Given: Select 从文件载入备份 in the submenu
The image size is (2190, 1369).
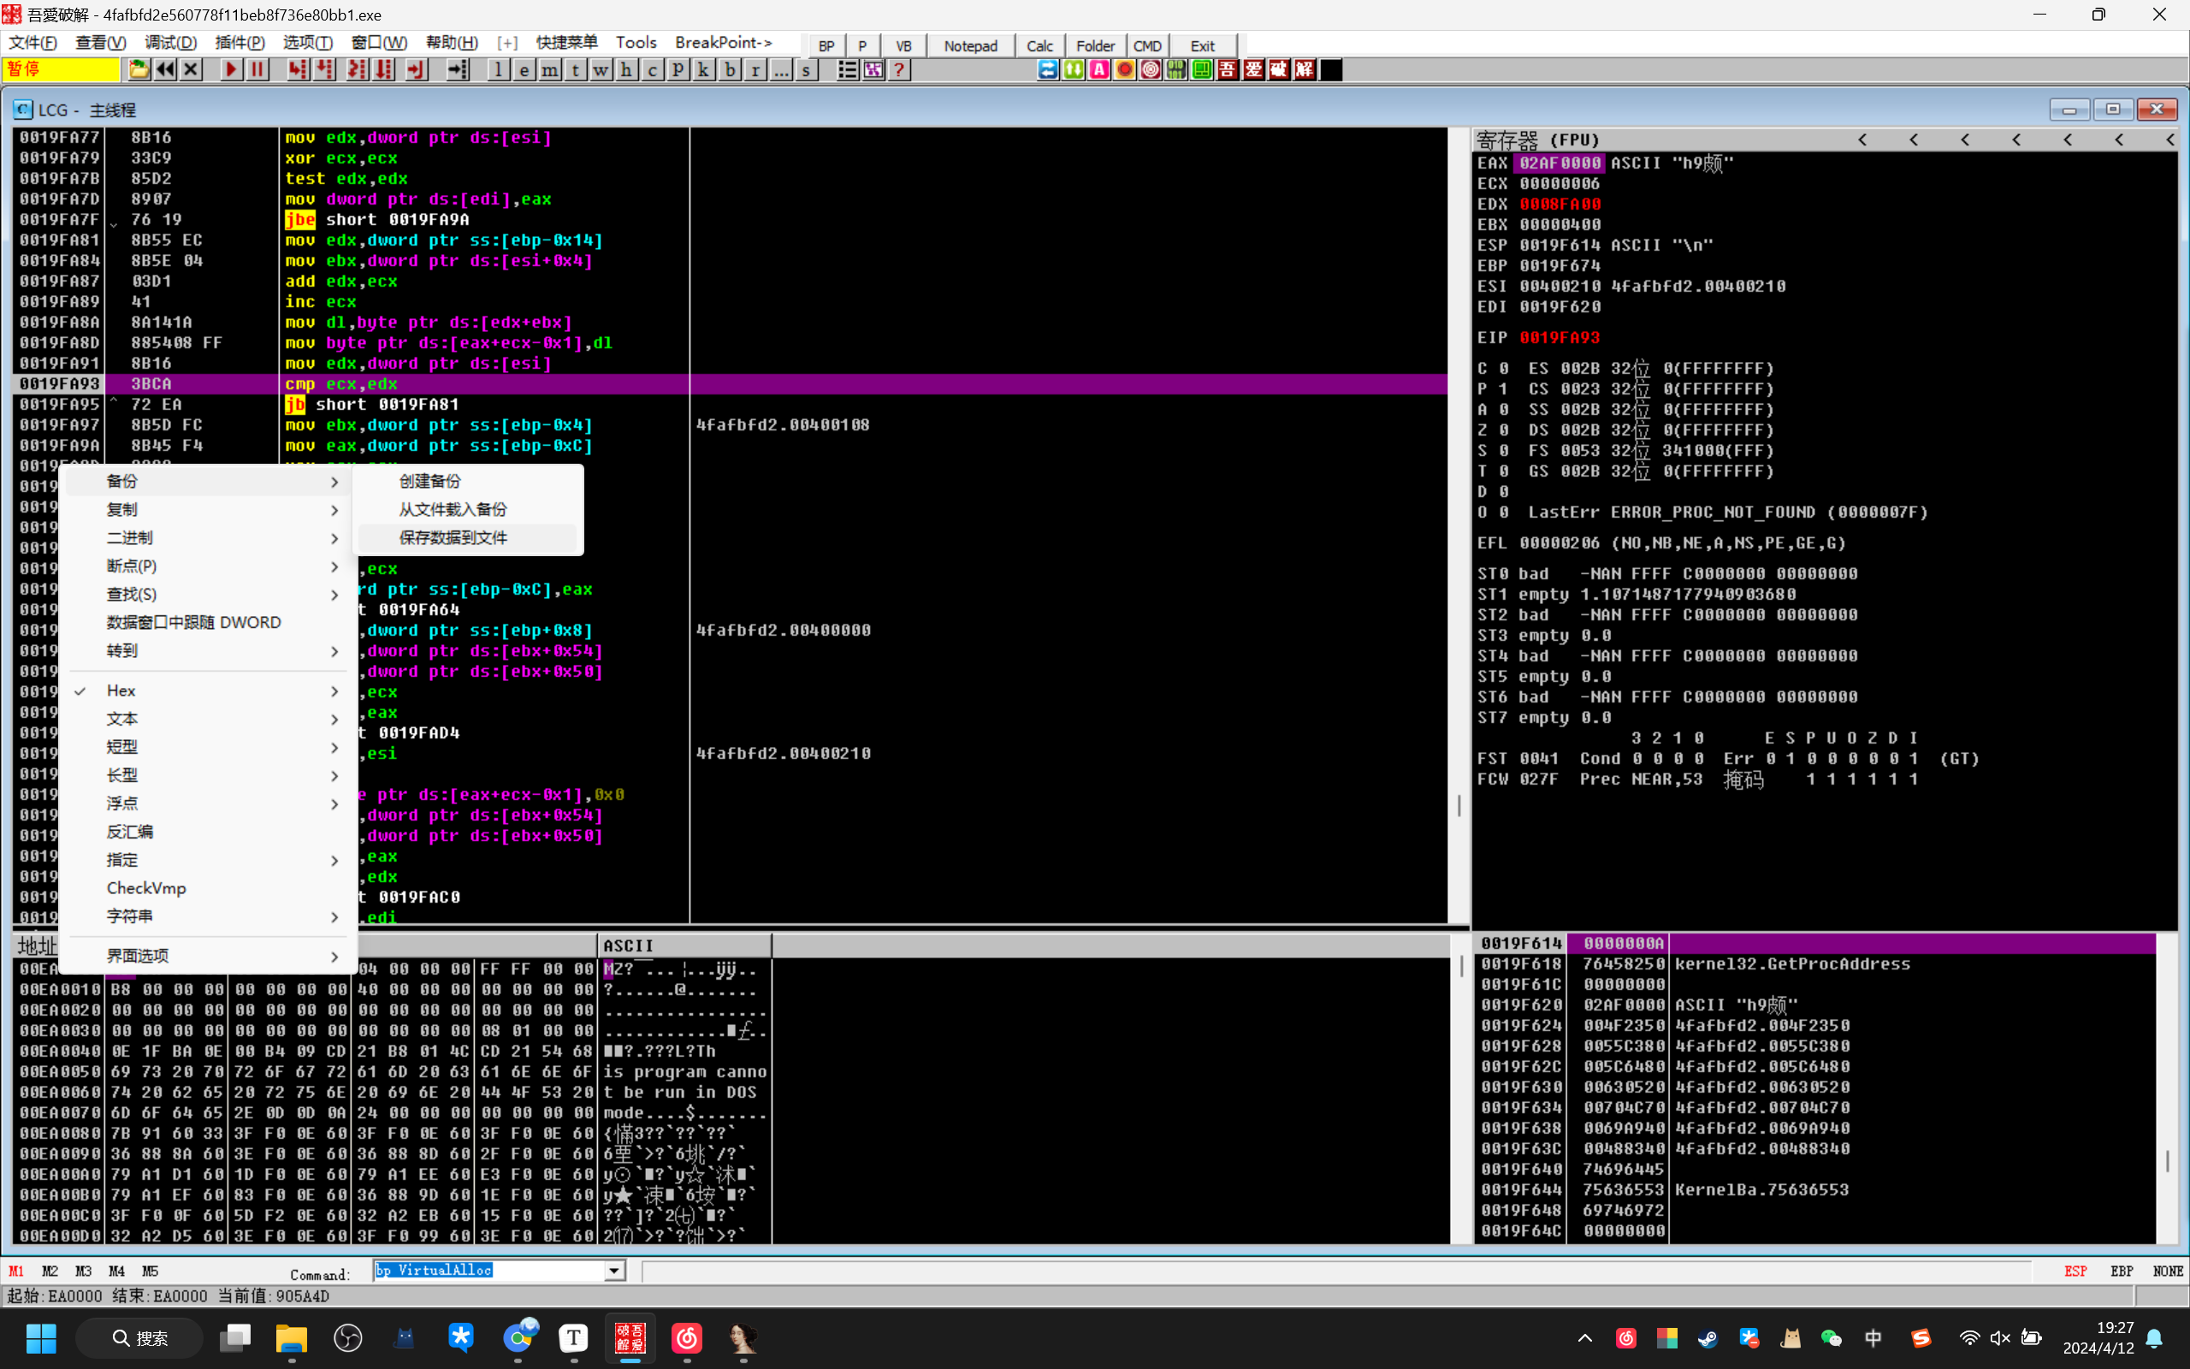Looking at the screenshot, I should pyautogui.click(x=467, y=510).
